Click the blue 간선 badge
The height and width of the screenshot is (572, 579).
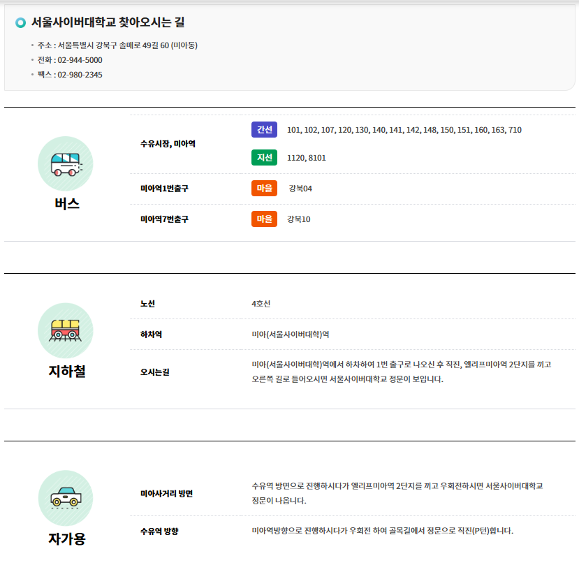click(265, 130)
